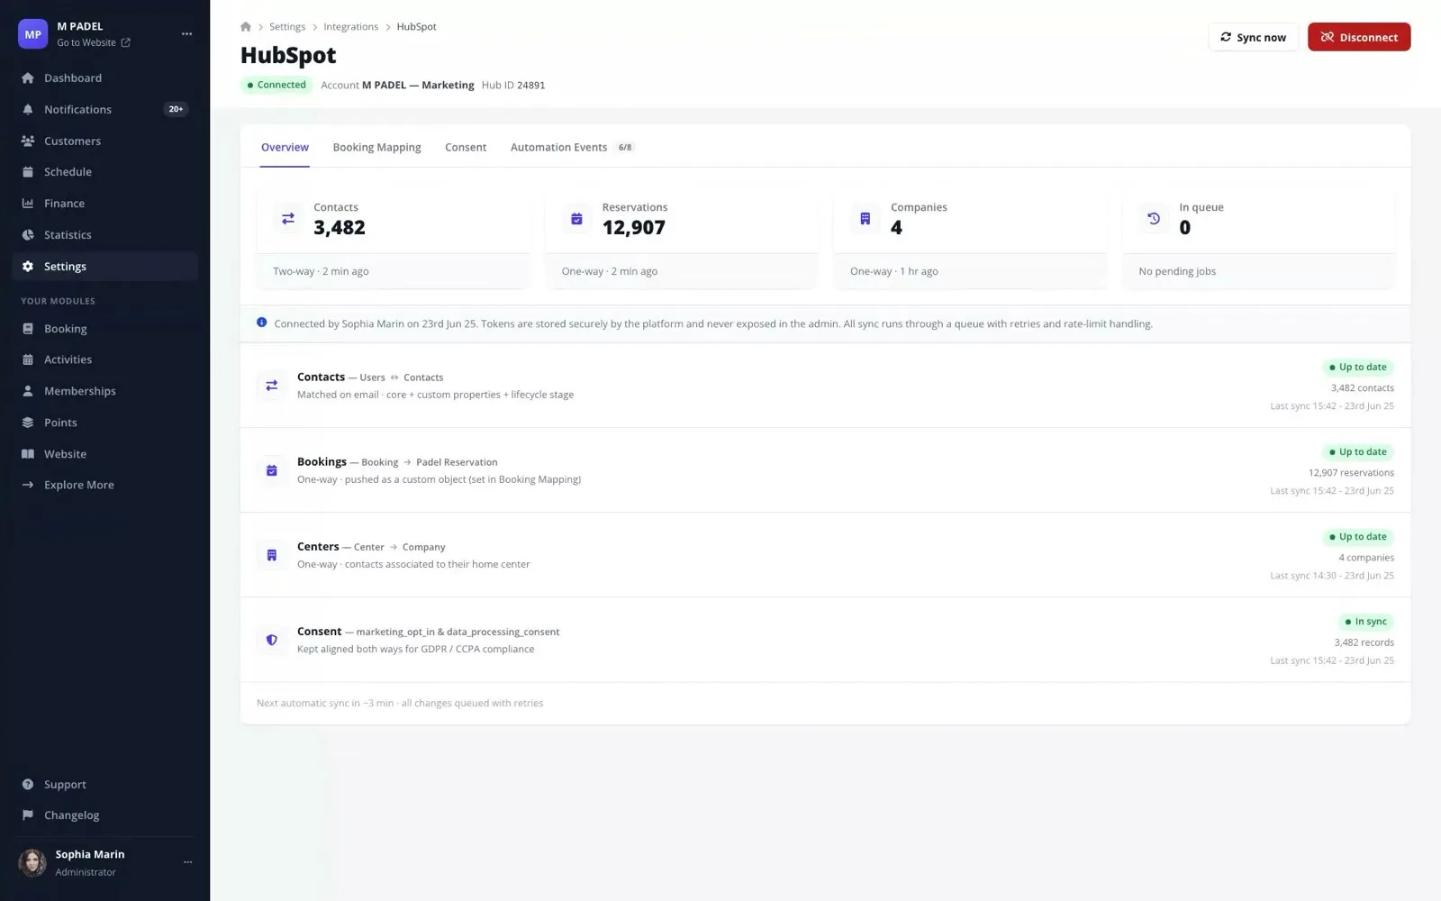Viewport: 1441px width, 901px height.
Task: Follow the Go to Website link
Action: (94, 43)
